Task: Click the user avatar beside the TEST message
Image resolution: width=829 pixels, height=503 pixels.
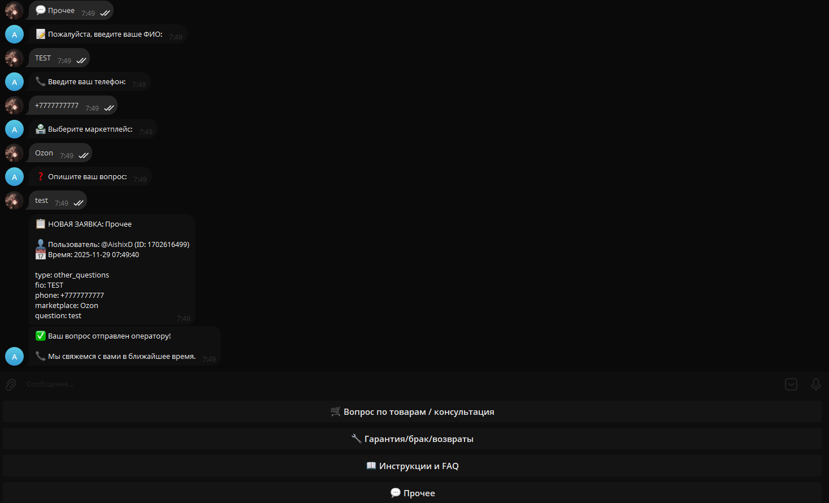Action: [14, 58]
